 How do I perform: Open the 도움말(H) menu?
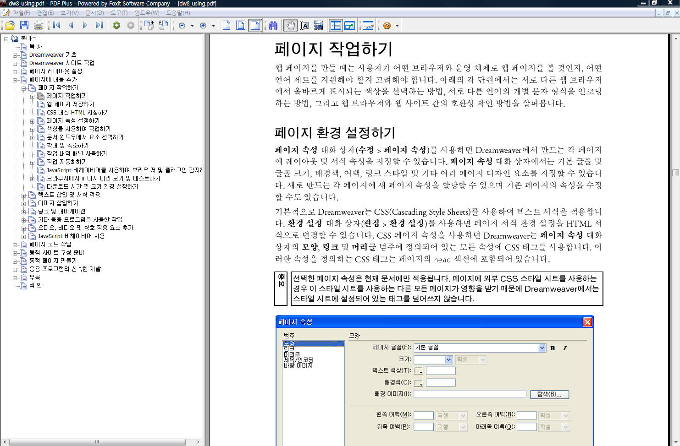[x=178, y=13]
